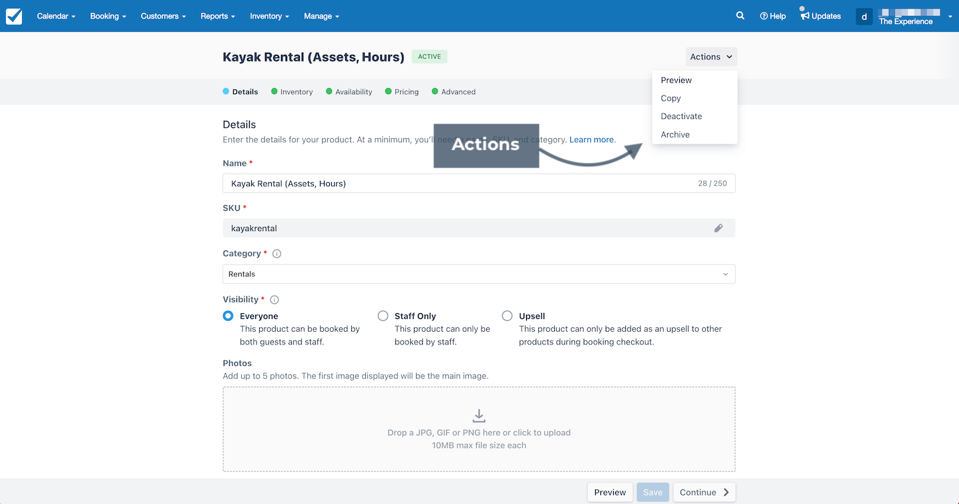Open the Rentals category dropdown
959x504 pixels.
click(479, 274)
